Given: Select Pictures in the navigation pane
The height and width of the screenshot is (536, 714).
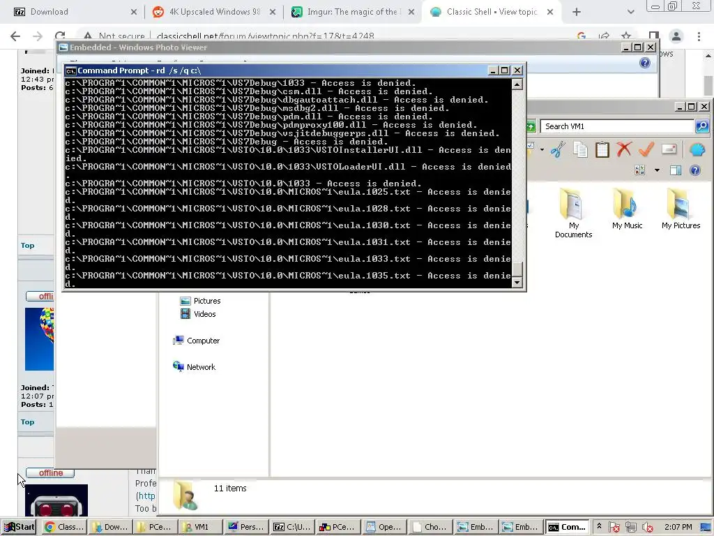Looking at the screenshot, I should coord(200,301).
